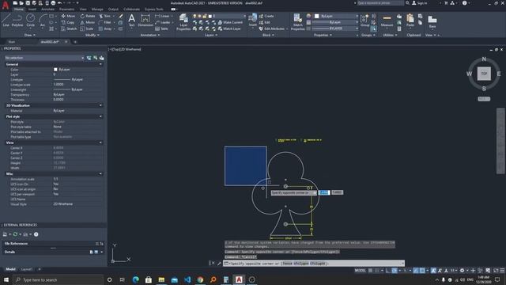Activate the Move command
The width and height of the screenshot is (506, 285).
68,16
